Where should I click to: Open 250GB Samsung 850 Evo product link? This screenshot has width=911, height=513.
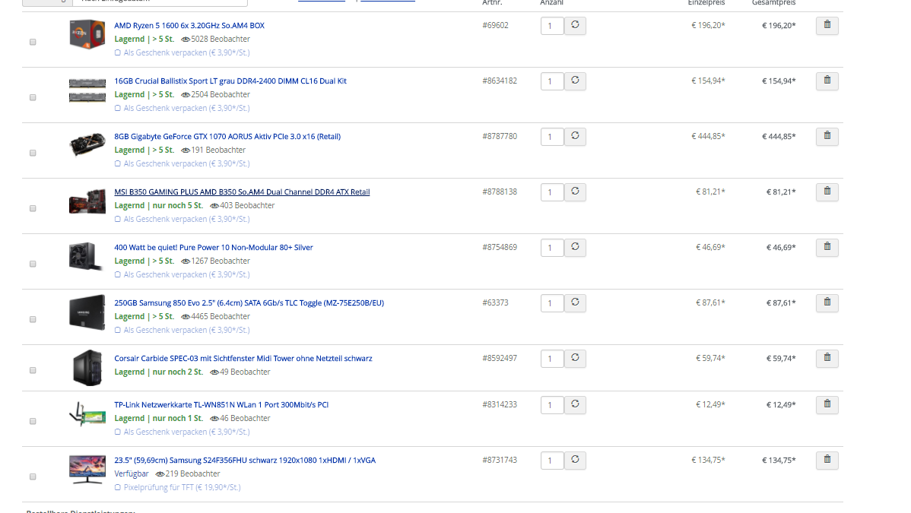pos(249,302)
